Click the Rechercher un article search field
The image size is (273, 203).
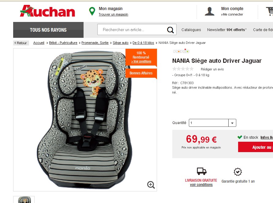coord(132,30)
